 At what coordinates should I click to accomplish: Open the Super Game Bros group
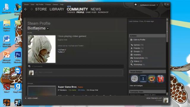67,87
